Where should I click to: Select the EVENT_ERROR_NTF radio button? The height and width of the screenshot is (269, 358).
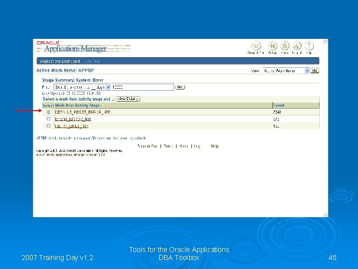[x=48, y=119]
